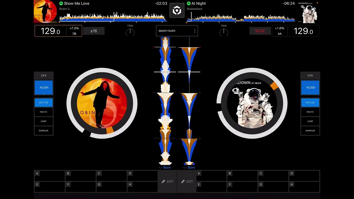354x199 pixels.
Task: Click the +1.6% tempo value
Action: point(280,28)
